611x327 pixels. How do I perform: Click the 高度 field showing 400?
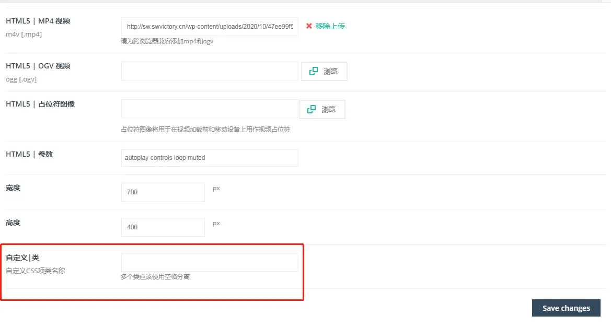pyautogui.click(x=163, y=227)
